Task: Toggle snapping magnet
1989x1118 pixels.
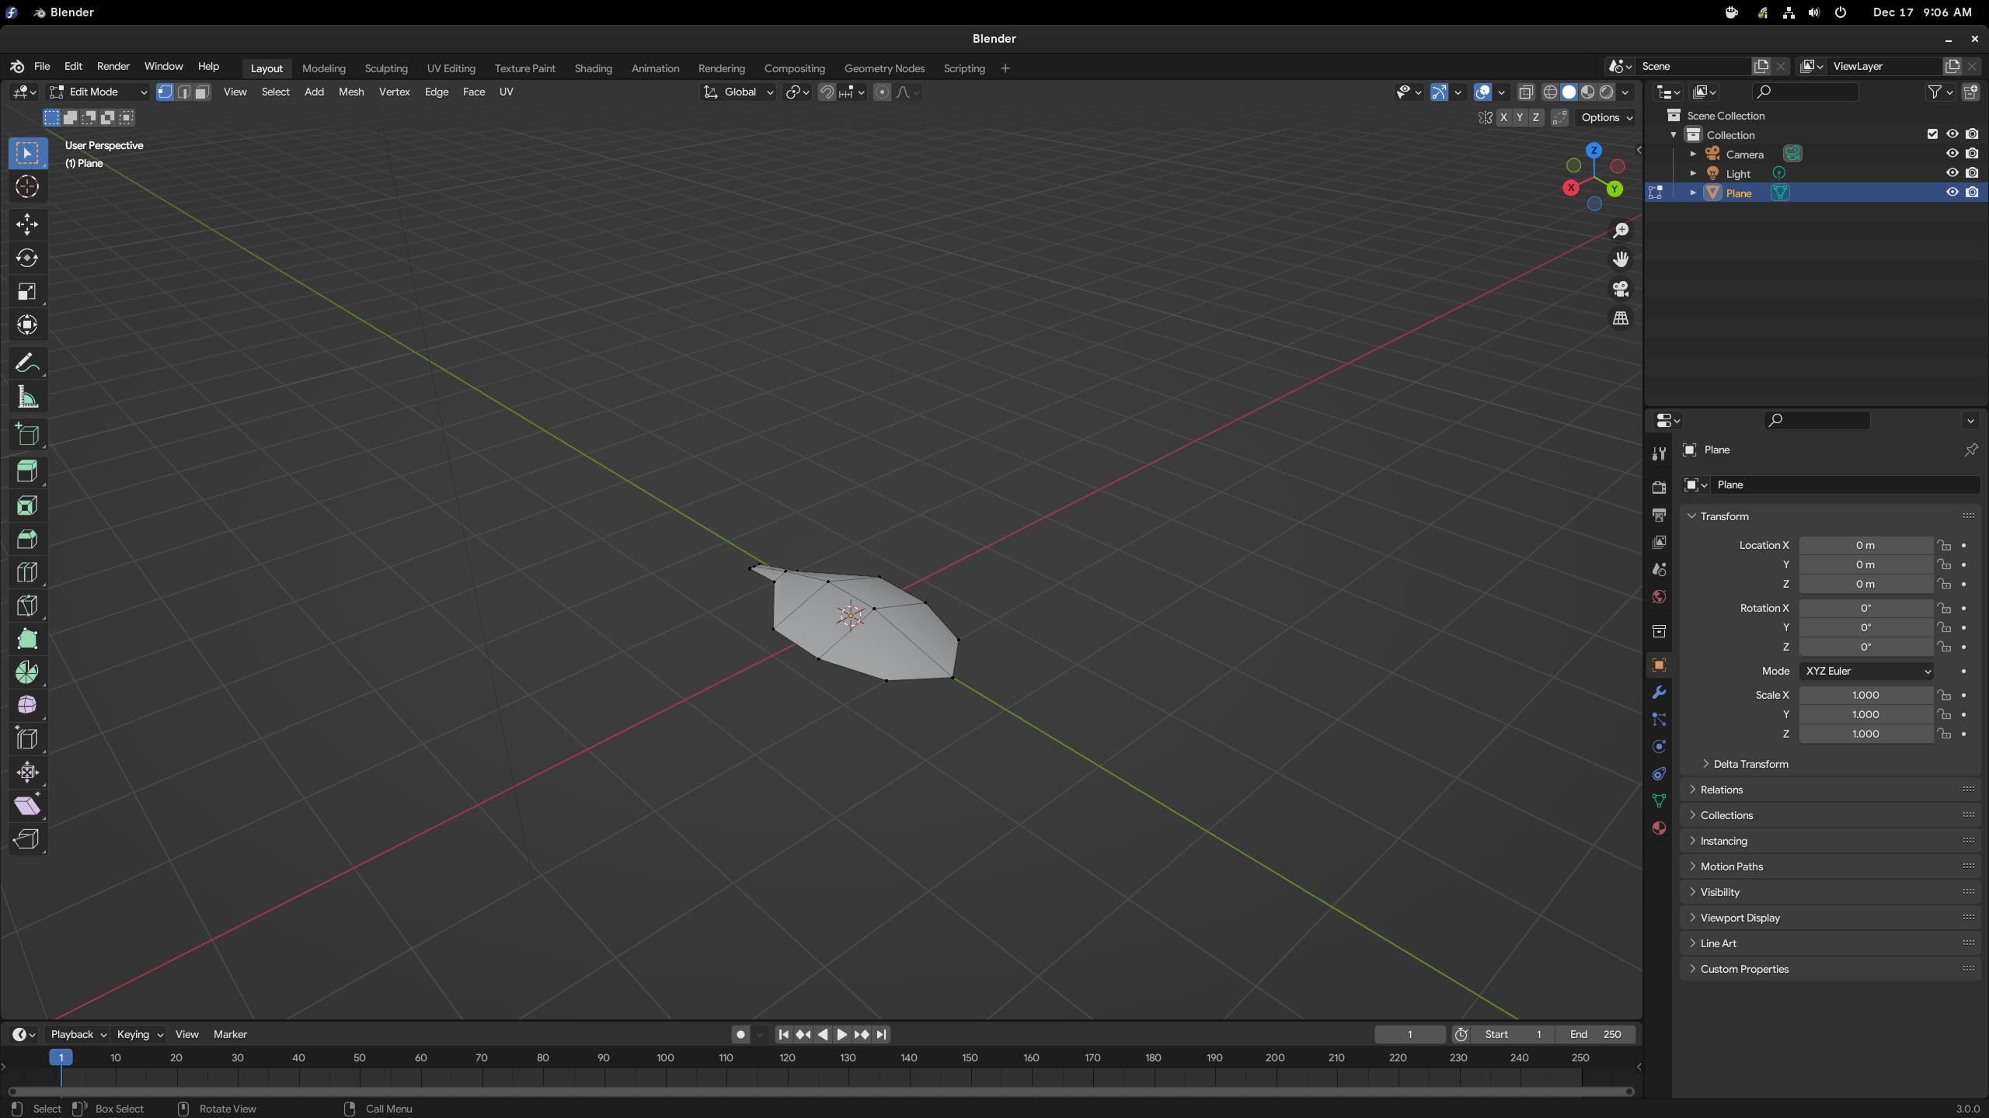Action: click(827, 92)
